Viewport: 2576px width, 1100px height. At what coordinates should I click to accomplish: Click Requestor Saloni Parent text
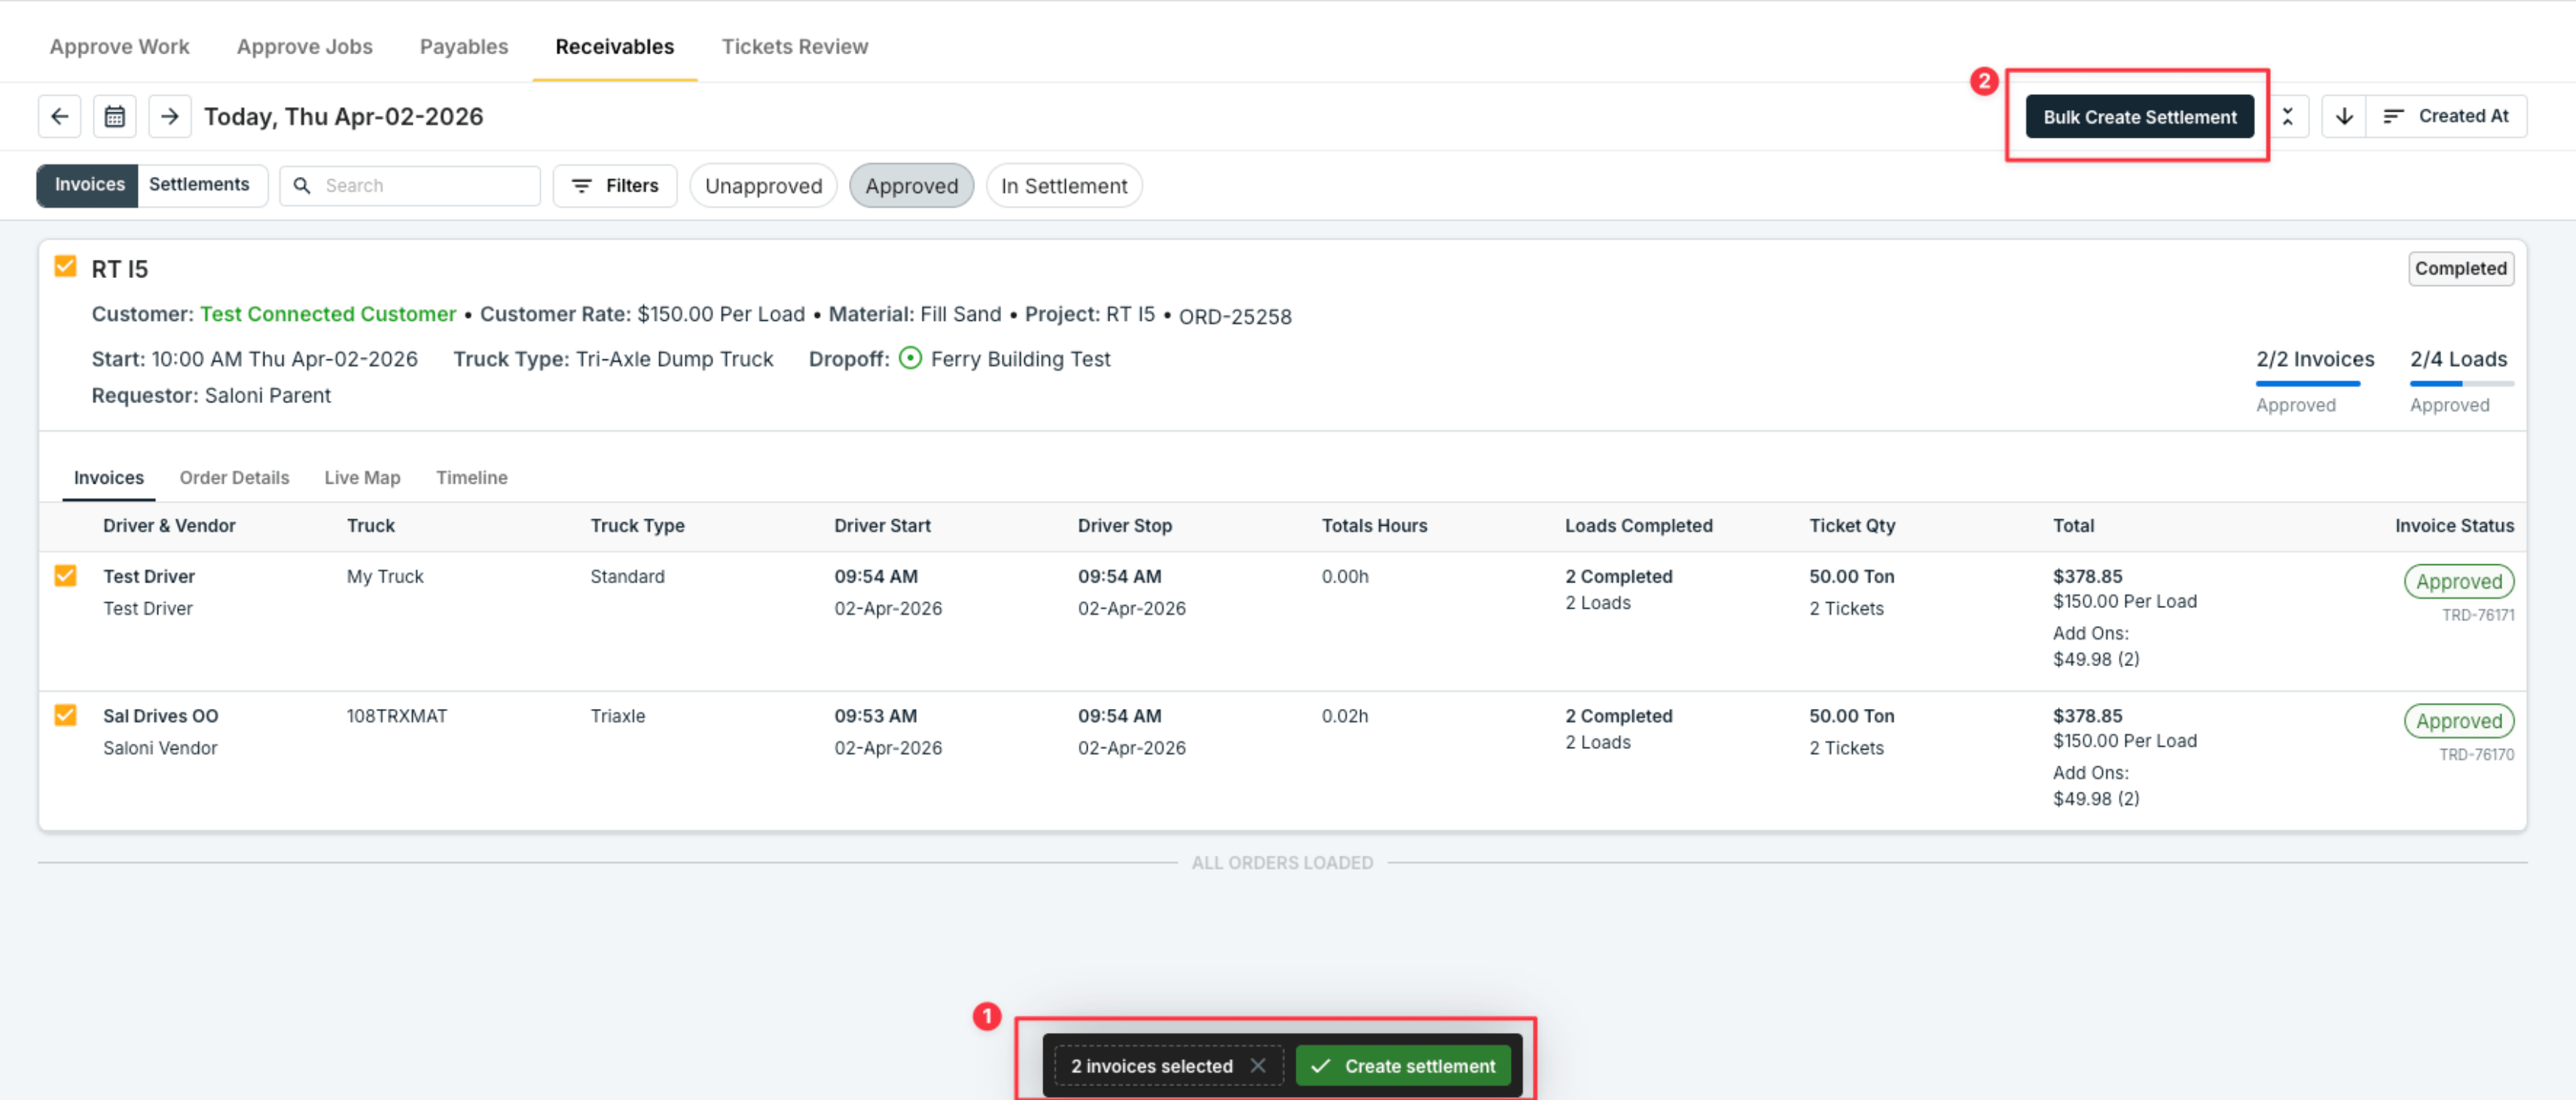[x=211, y=395]
